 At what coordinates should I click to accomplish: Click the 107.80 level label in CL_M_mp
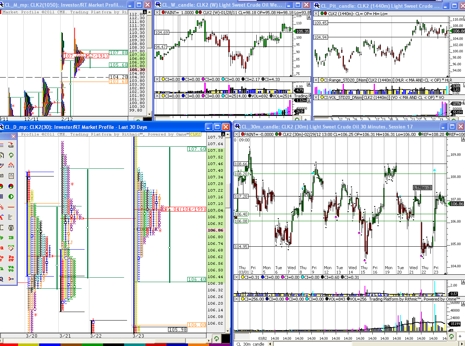pyautogui.click(x=119, y=52)
